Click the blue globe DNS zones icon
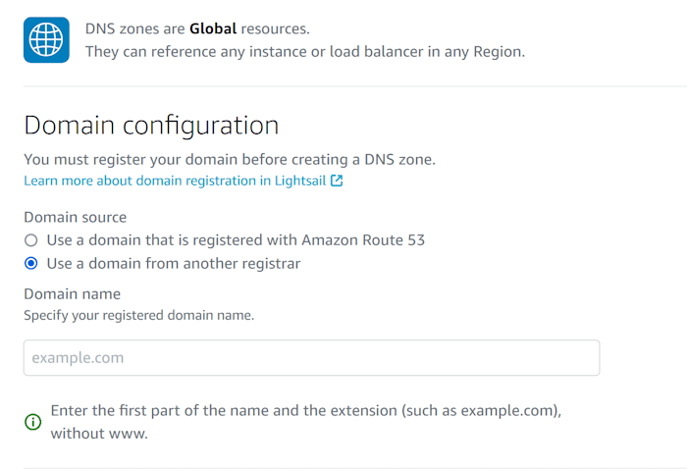This screenshot has width=687, height=469. pos(46,40)
